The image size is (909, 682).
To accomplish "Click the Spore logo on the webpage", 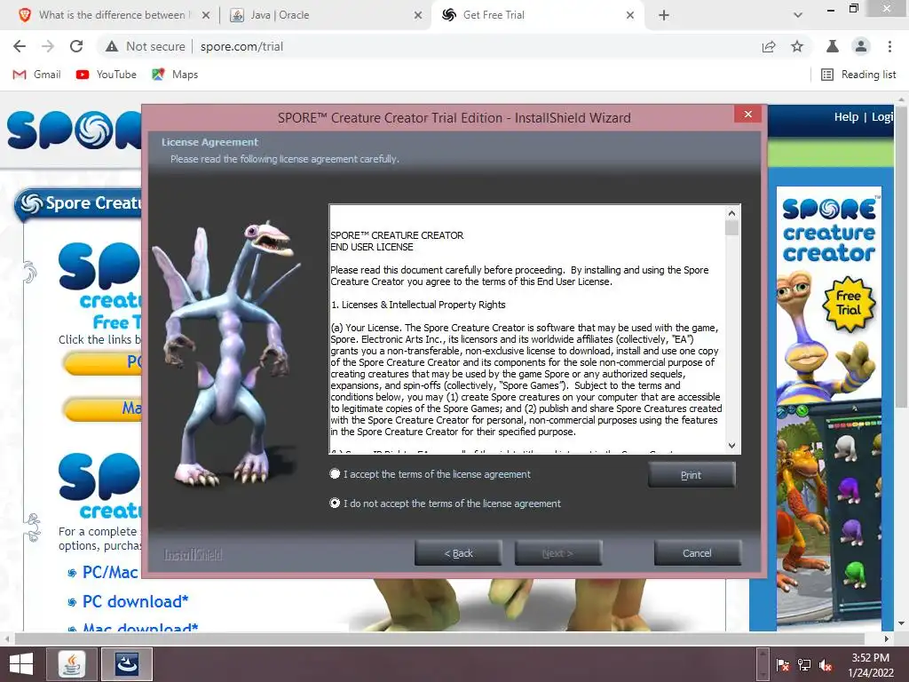I will coord(75,131).
